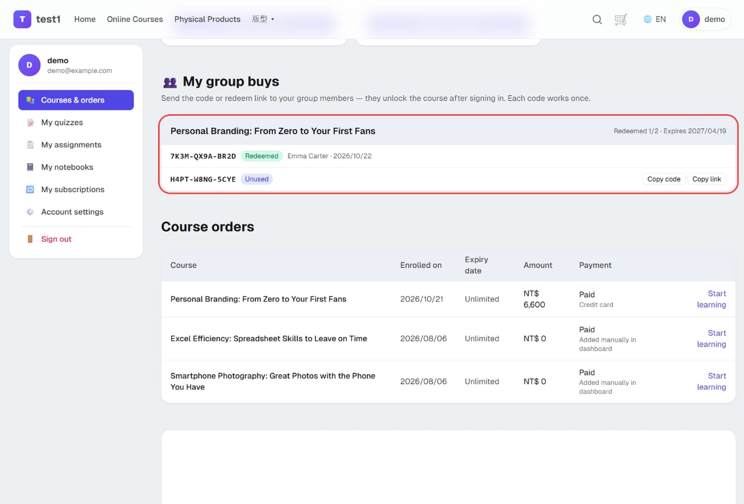Click the Sign out door icon
The height and width of the screenshot is (504, 744).
pos(30,239)
